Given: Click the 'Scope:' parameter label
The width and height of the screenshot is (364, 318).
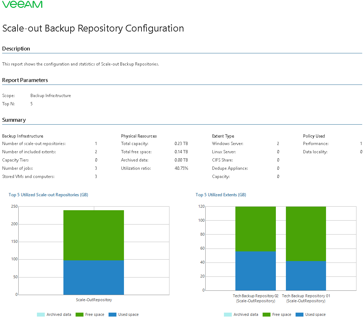Looking at the screenshot, I should pos(8,96).
